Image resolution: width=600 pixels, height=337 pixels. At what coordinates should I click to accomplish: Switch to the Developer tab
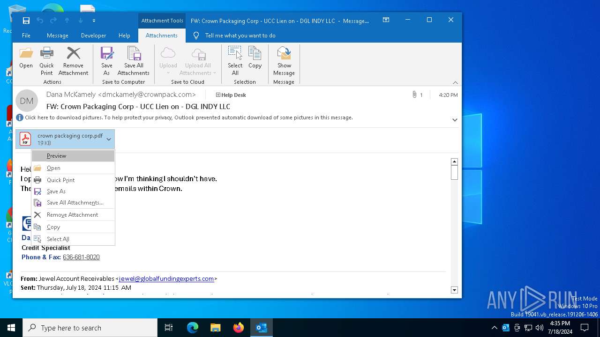[93, 36]
